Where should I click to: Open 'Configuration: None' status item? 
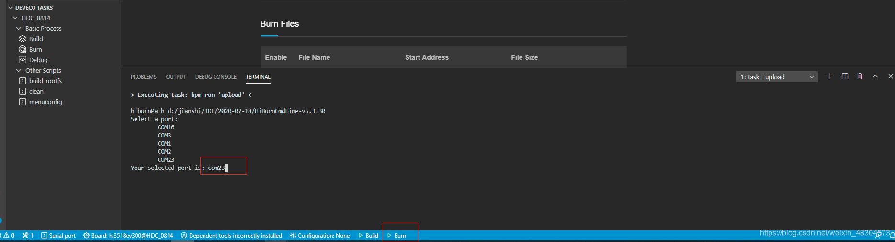320,236
